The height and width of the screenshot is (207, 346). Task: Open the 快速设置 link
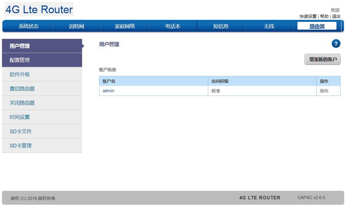click(308, 16)
